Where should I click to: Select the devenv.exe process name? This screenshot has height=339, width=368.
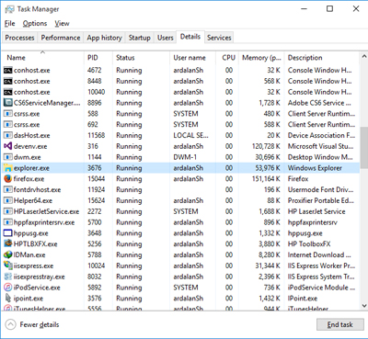click(30, 146)
